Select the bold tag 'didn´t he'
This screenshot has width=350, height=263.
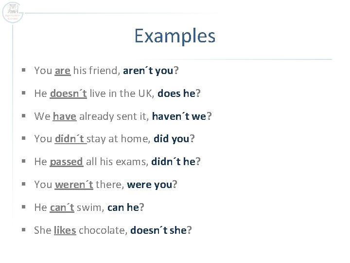click(173, 162)
